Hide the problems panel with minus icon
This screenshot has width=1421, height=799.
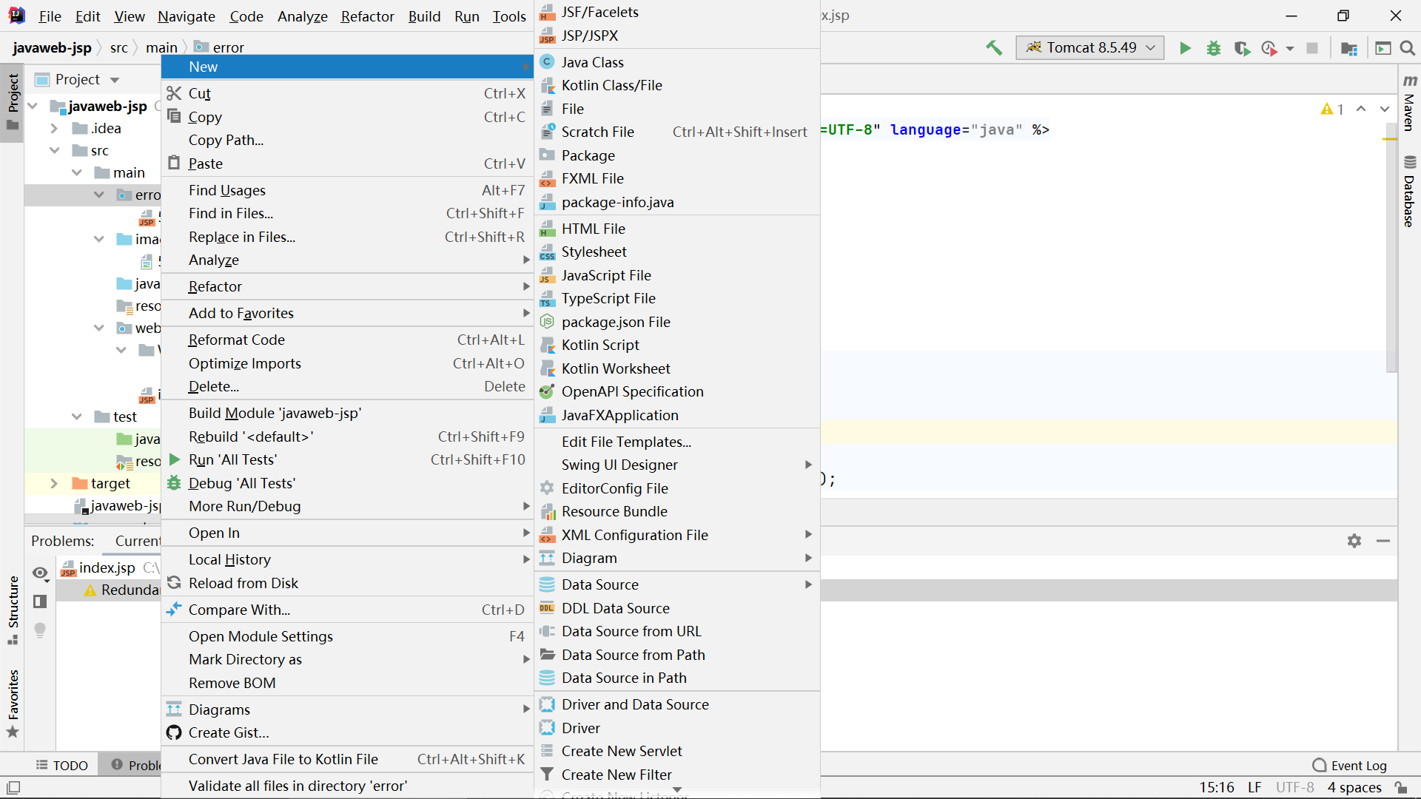point(1383,541)
